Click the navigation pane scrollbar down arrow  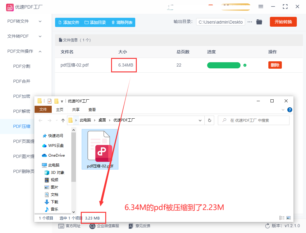pos(73,212)
